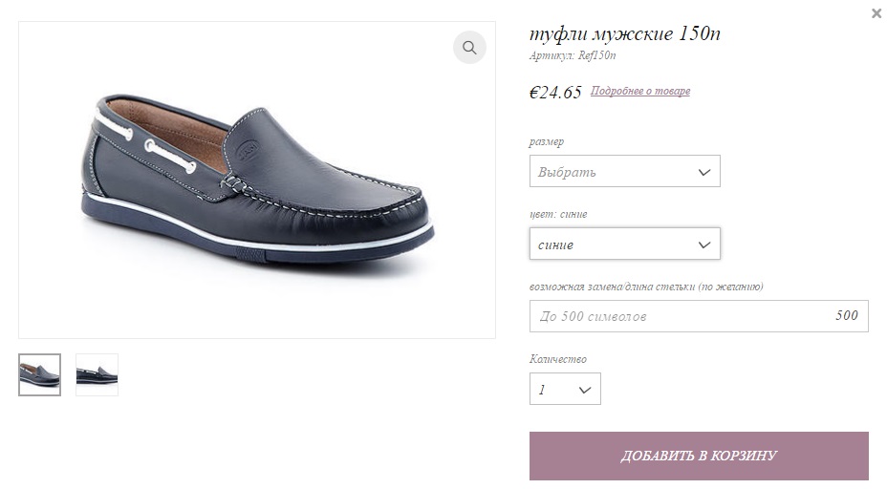Click the main shoe product image
This screenshot has height=489, width=887.
[x=256, y=180]
